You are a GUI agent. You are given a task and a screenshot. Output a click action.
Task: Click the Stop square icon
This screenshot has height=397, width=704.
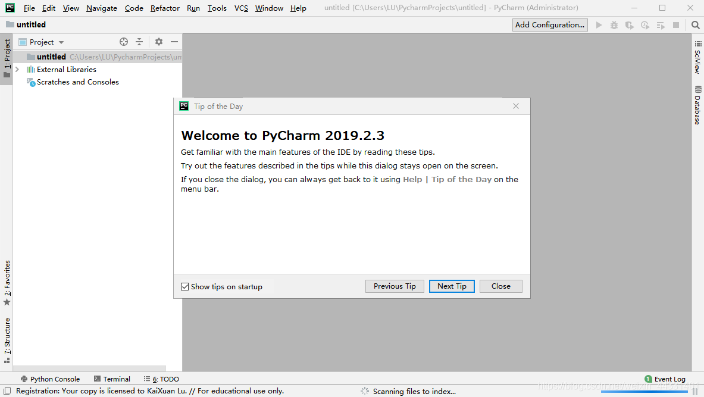tap(675, 25)
